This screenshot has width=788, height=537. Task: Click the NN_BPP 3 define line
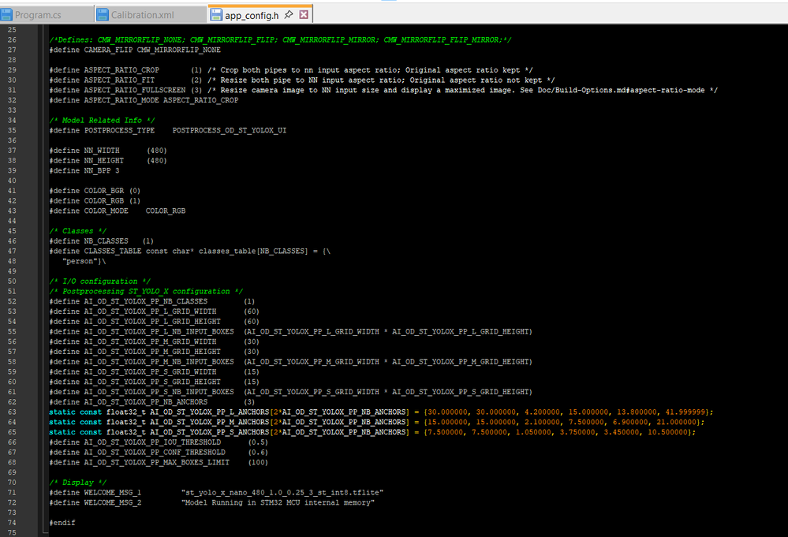pos(84,170)
